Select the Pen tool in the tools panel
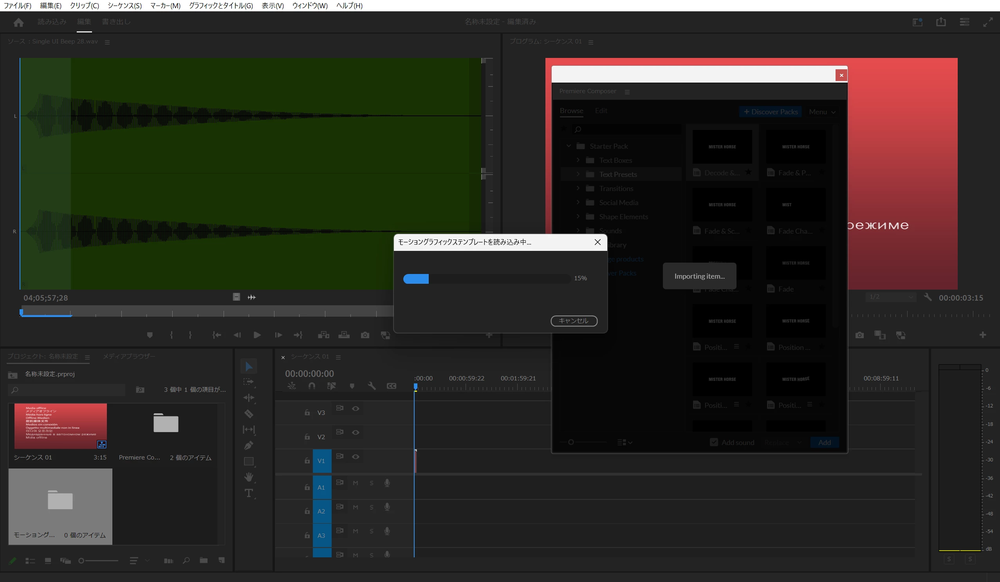The image size is (1000, 582). 249,445
